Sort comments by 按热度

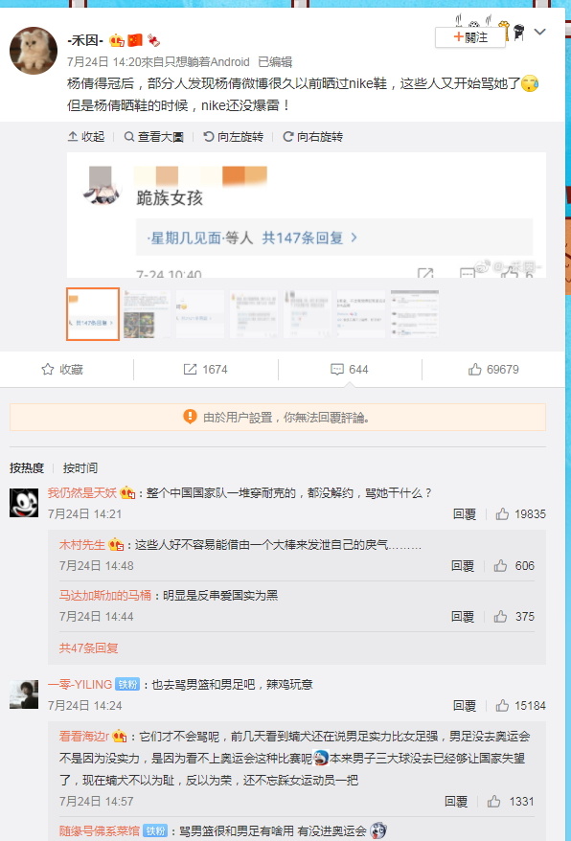[x=27, y=467]
